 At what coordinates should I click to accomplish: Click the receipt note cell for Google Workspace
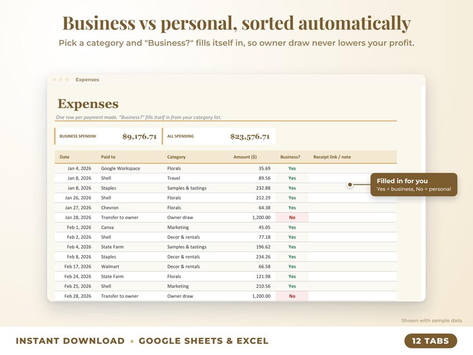352,169
